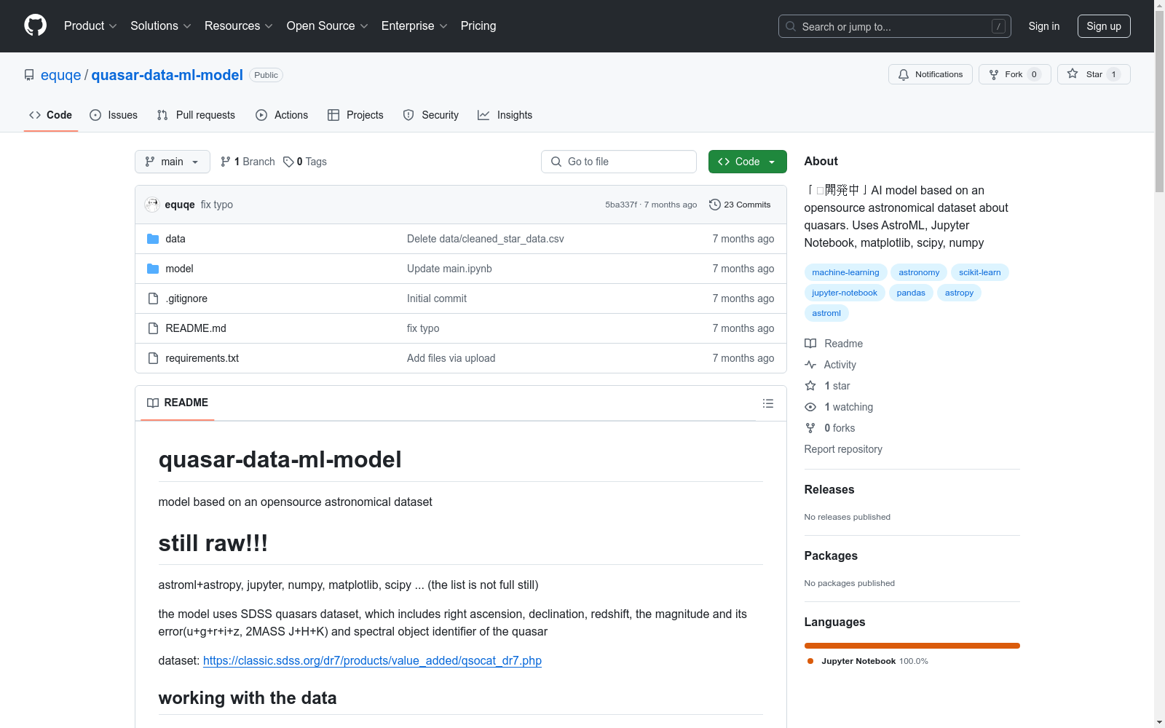Open the 'Update main.ipynb' commit message
The image size is (1165, 728).
[449, 269]
